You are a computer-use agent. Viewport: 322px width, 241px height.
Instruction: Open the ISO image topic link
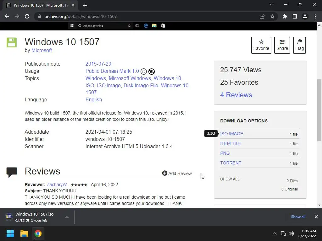109,85
